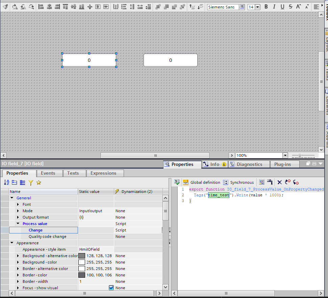Click the filter funnel icon in properties
Image resolution: width=328 pixels, height=298 pixels.
pyautogui.click(x=31, y=182)
